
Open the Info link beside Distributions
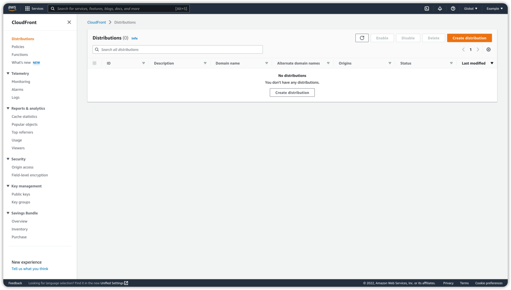click(x=135, y=38)
